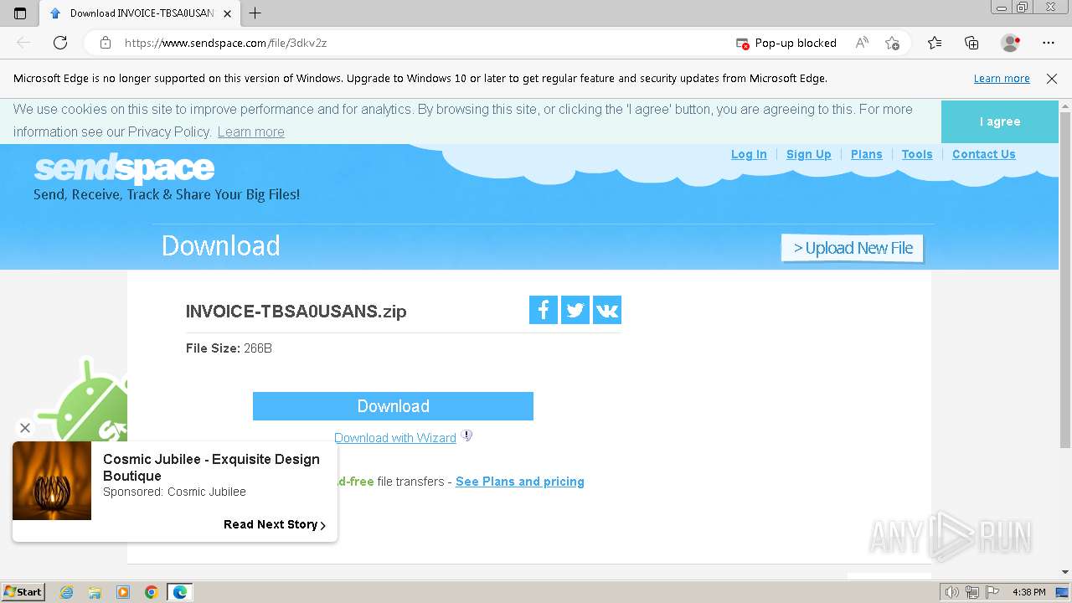Open the Favorites list icon
1072x603 pixels.
click(935, 43)
